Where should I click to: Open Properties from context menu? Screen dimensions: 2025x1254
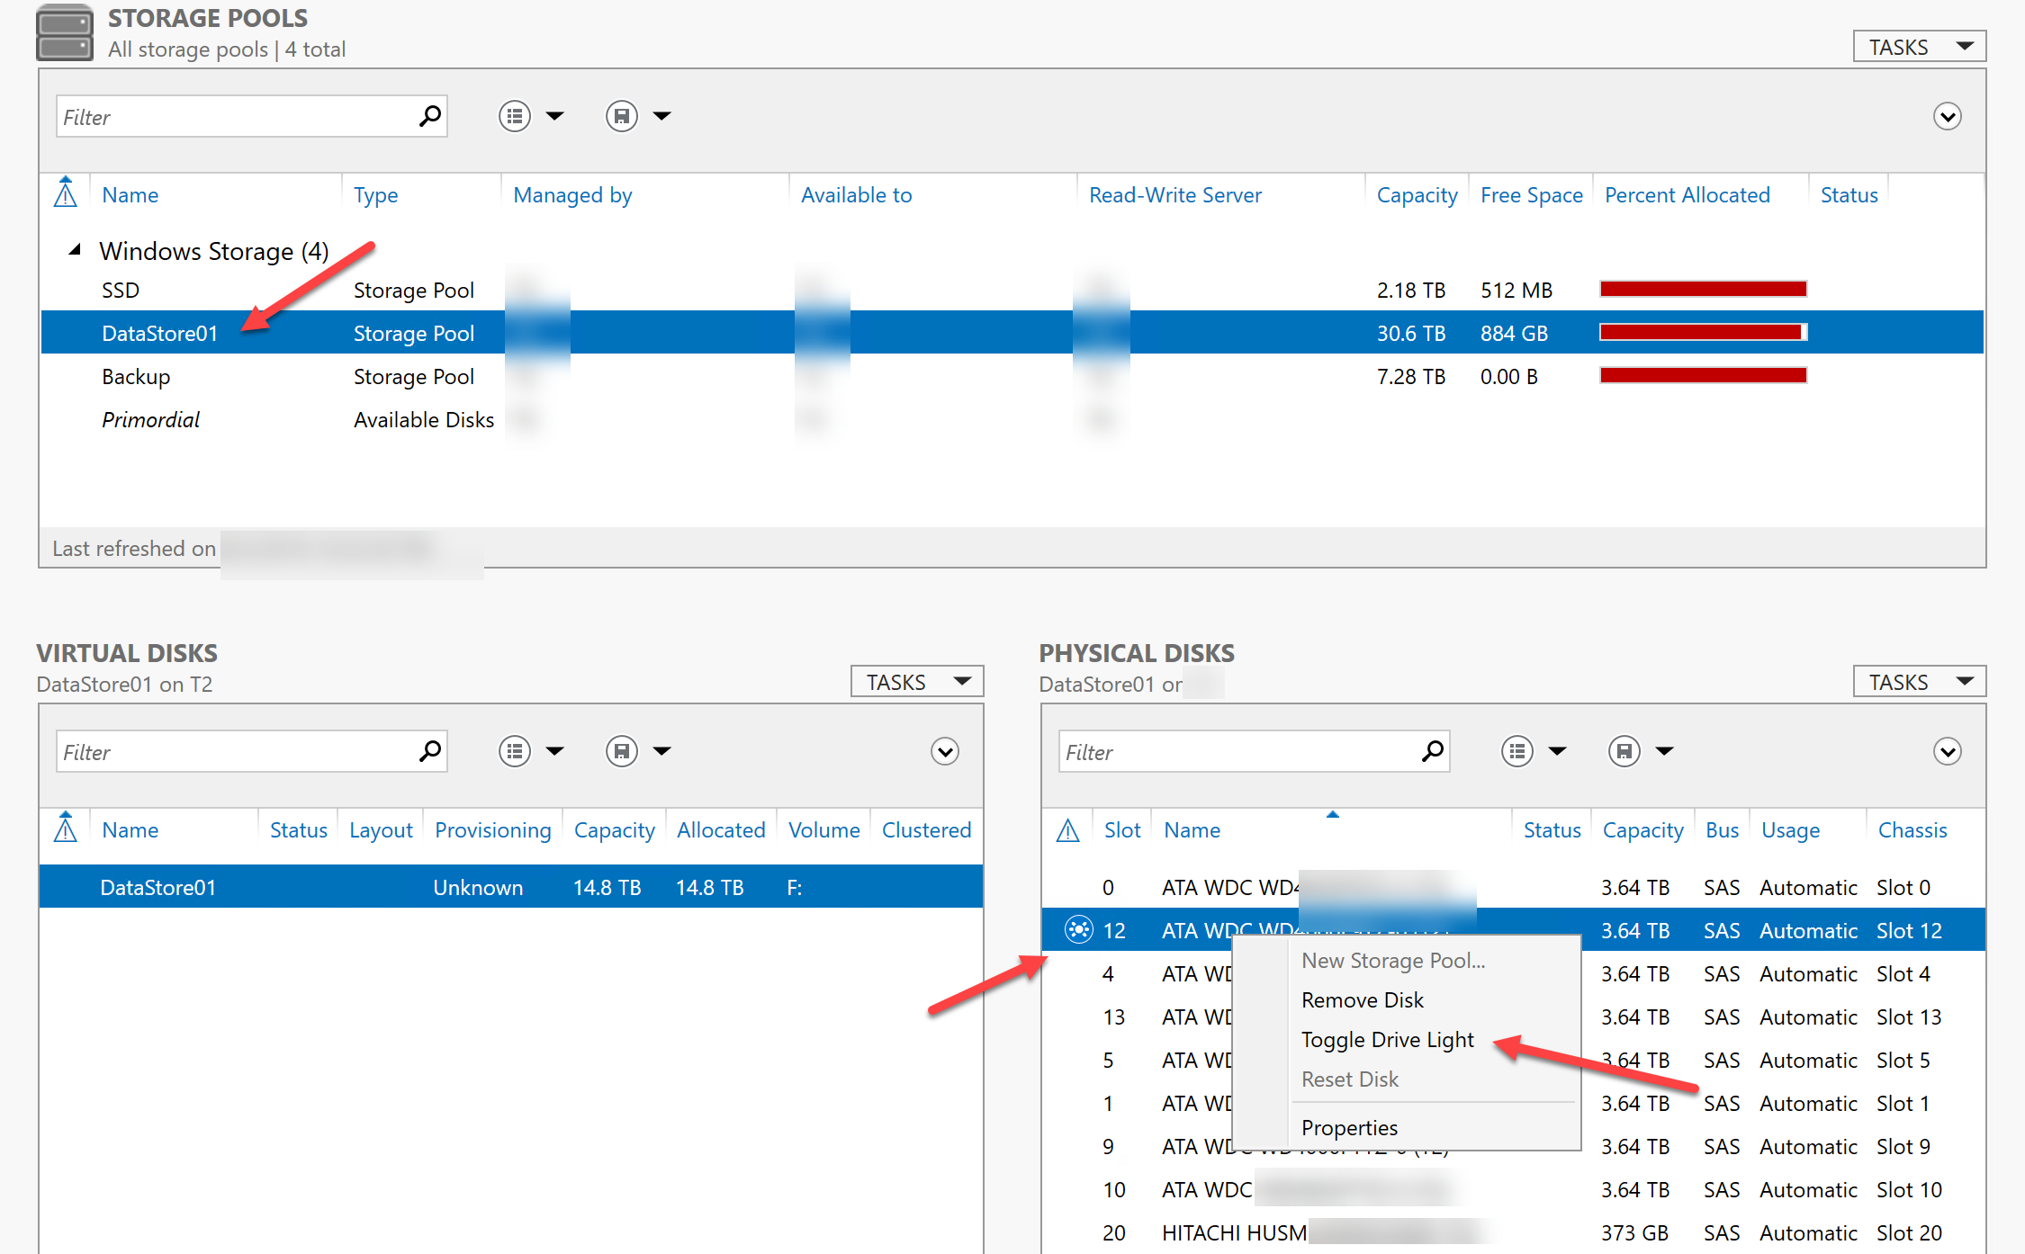click(x=1349, y=1128)
